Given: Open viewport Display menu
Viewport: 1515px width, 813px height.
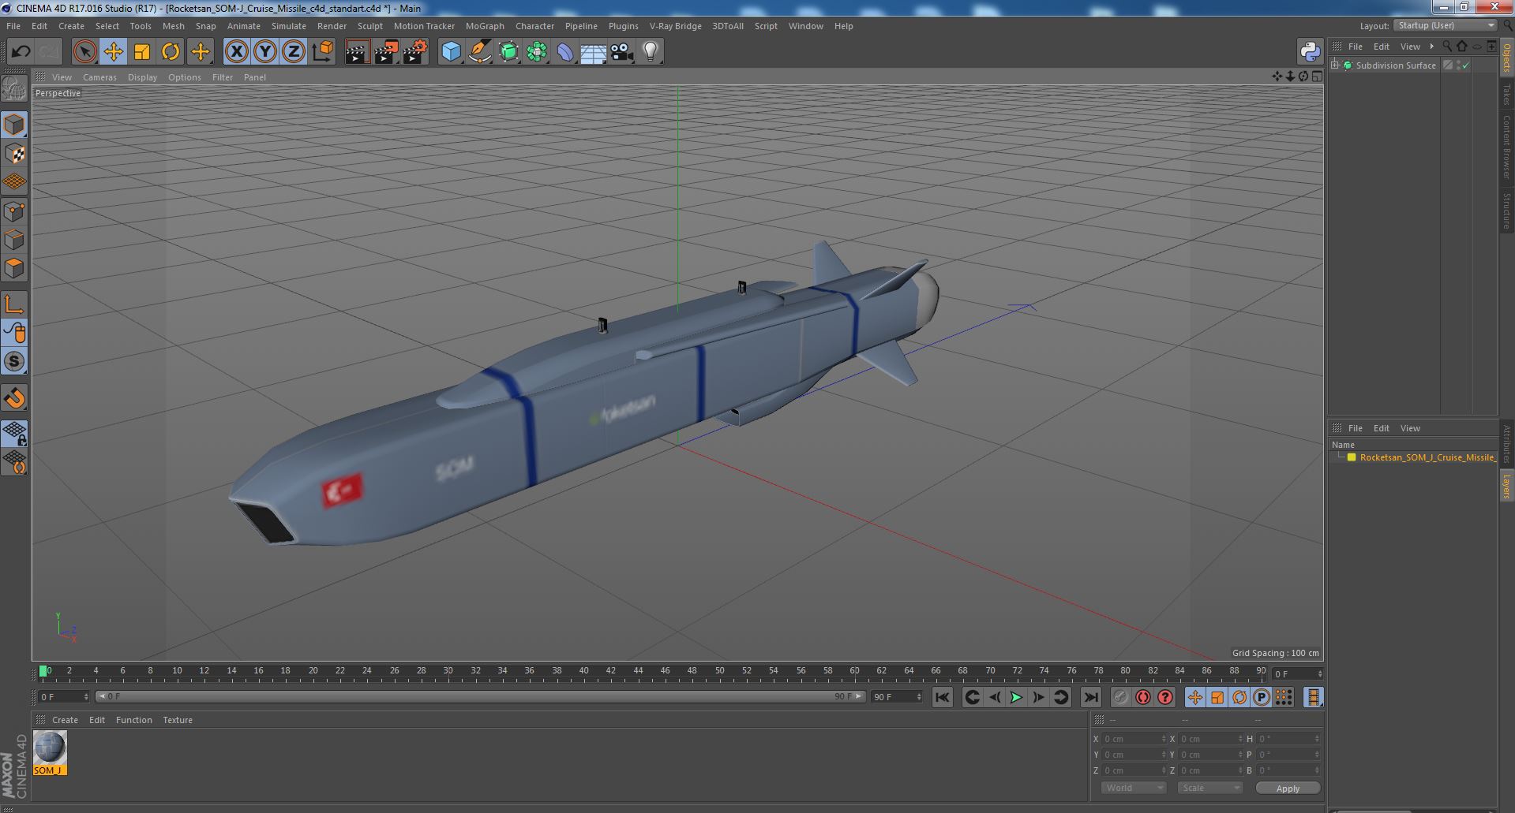Looking at the screenshot, I should pos(142,77).
